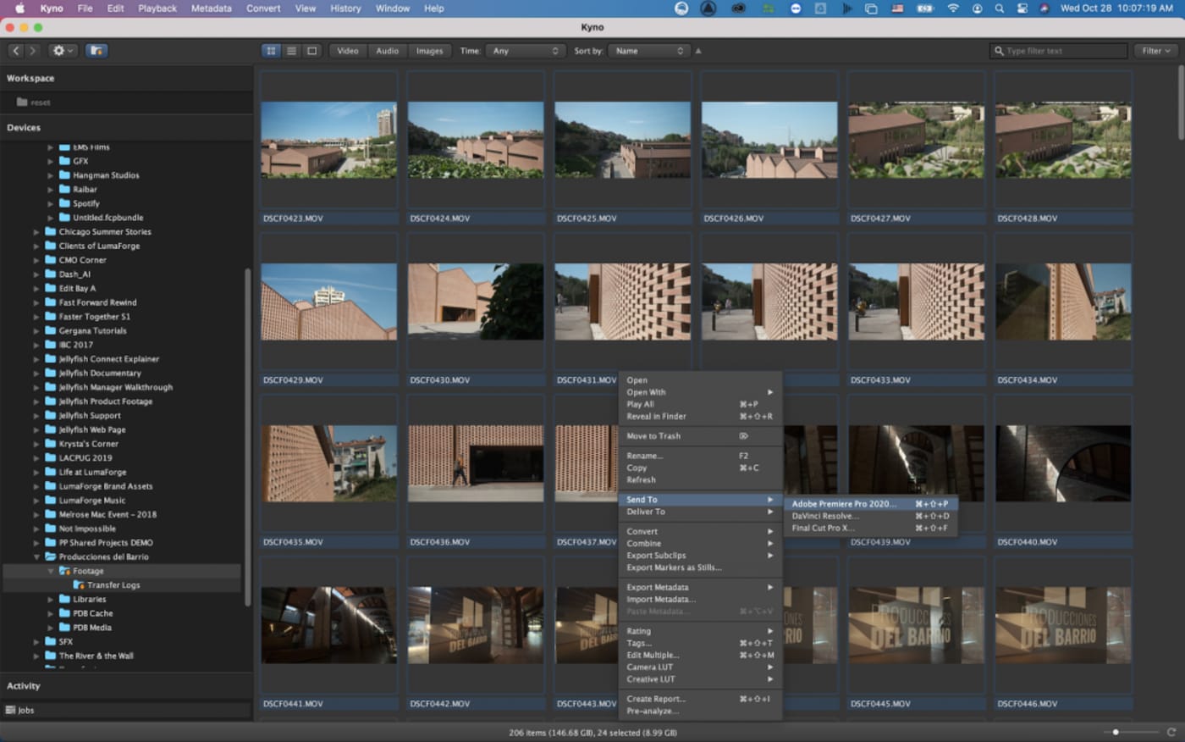Toggle the Video type filter
This screenshot has height=742, width=1185.
348,51
